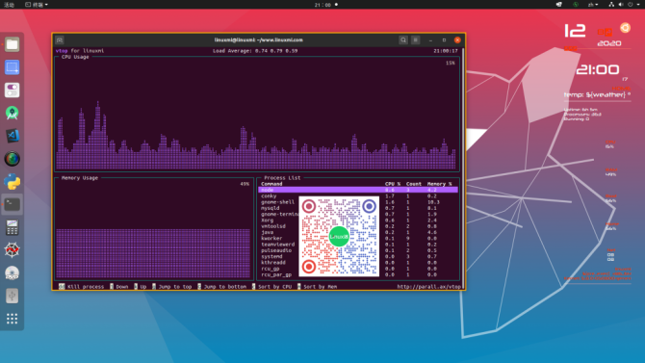This screenshot has height=363, width=645.
Task: Open Visual Studio Code from the dock
Action: coord(12,136)
